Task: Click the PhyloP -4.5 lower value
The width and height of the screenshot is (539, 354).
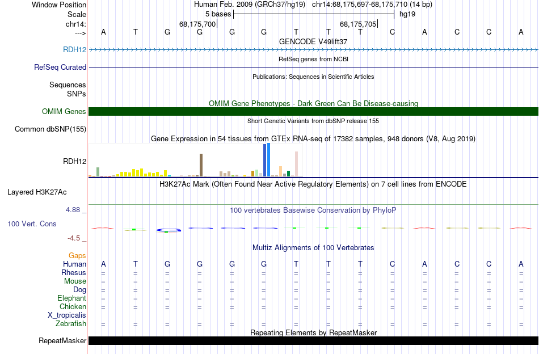Action: pyautogui.click(x=74, y=238)
